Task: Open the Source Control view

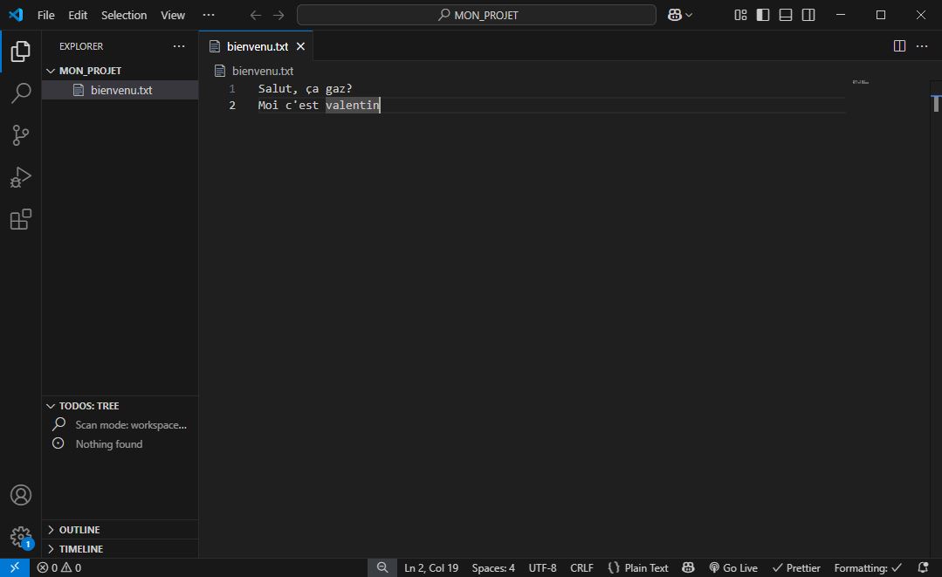Action: tap(20, 135)
